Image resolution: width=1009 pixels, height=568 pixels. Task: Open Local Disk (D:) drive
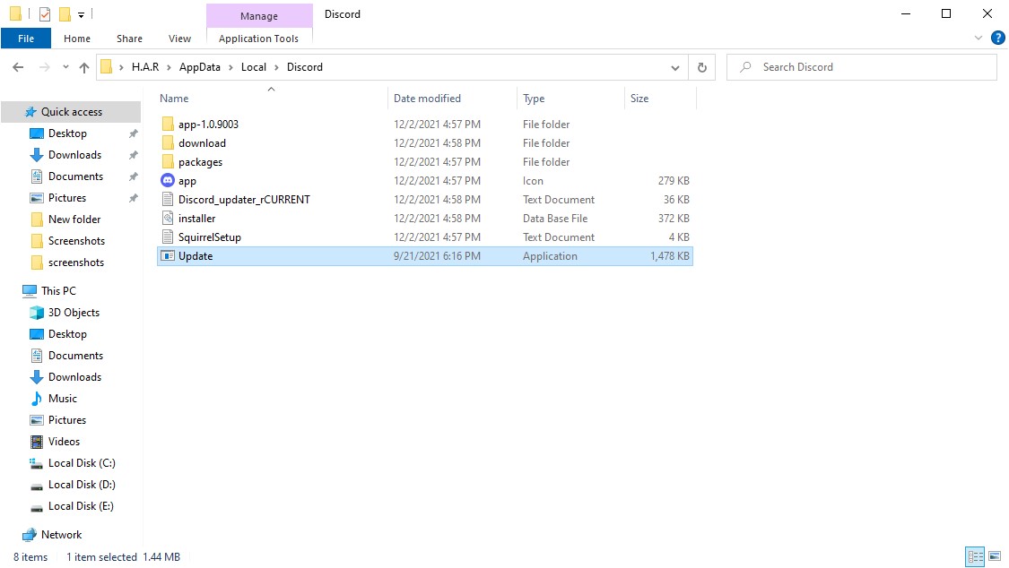[x=81, y=485]
